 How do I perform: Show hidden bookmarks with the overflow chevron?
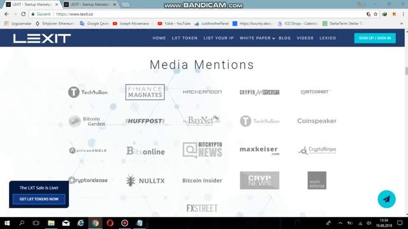(402, 24)
